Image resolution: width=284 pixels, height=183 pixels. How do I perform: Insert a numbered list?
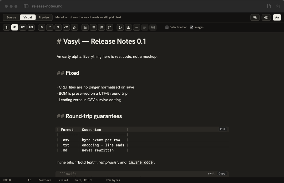tap(102, 27)
